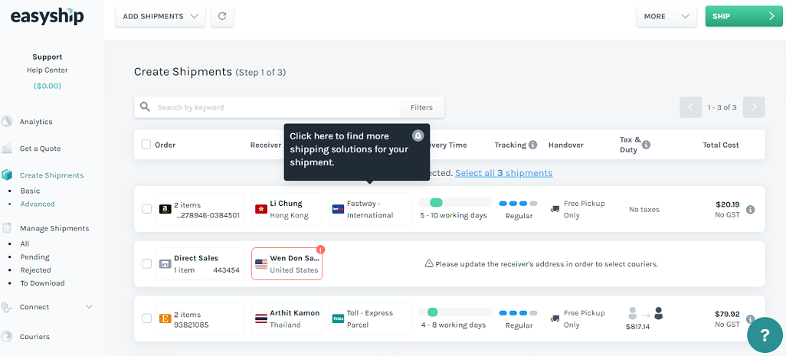Open the MORE dropdown
The width and height of the screenshot is (786, 356).
pyautogui.click(x=666, y=16)
